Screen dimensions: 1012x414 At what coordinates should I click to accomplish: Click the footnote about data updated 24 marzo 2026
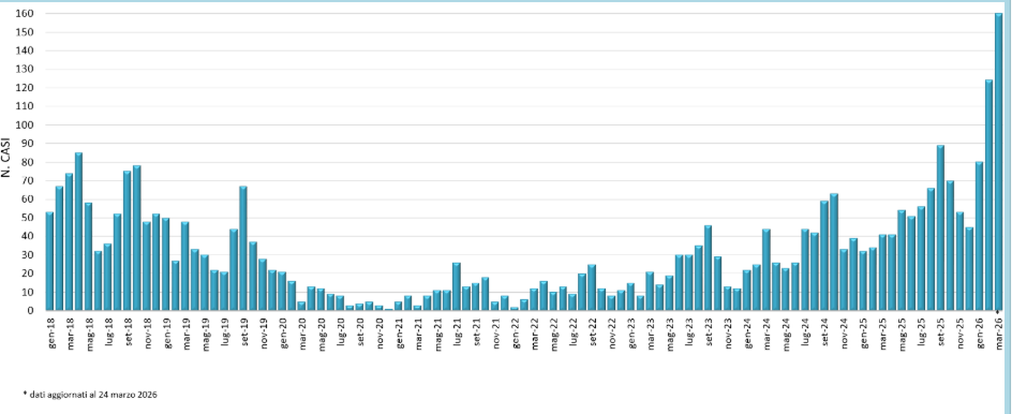coord(90,394)
